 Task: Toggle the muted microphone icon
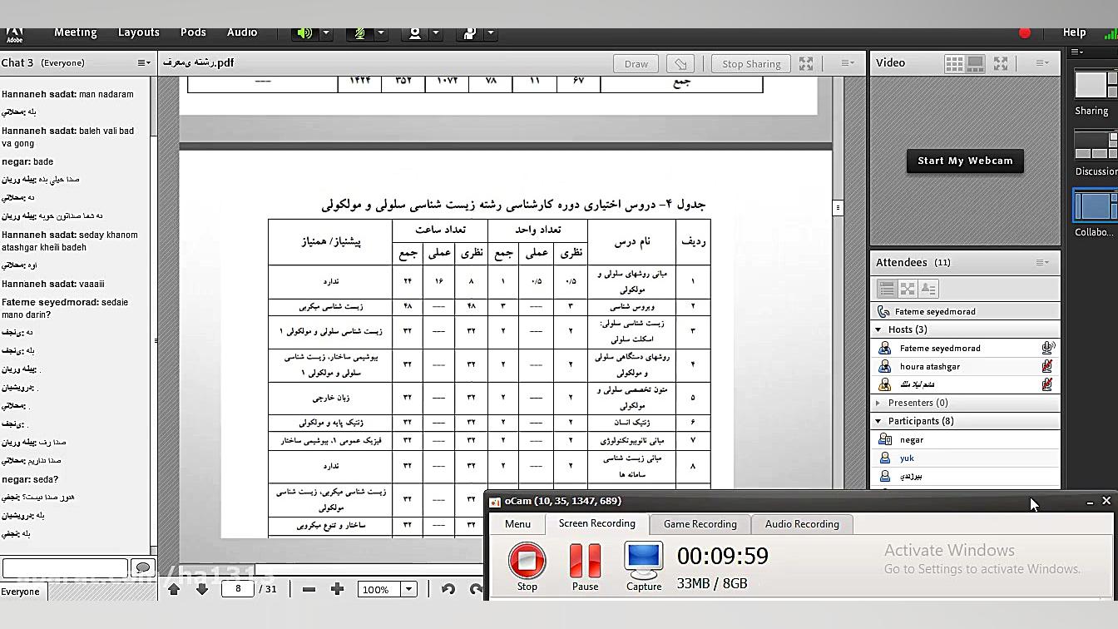359,33
